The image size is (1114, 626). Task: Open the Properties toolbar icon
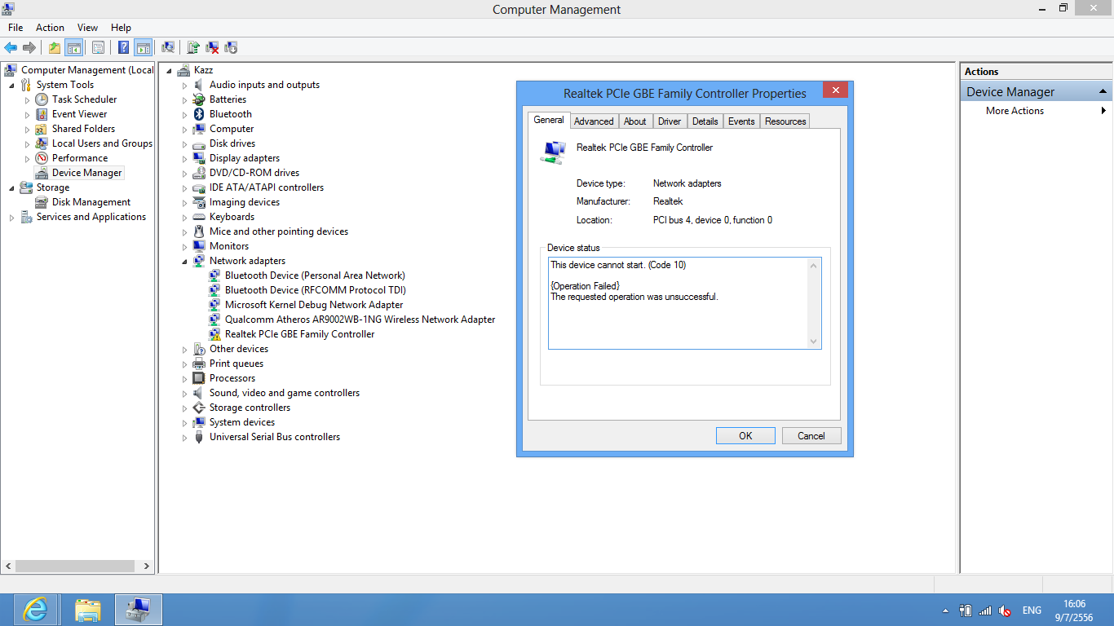click(x=98, y=47)
